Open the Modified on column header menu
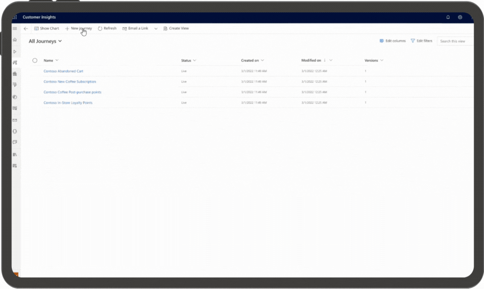 point(316,60)
